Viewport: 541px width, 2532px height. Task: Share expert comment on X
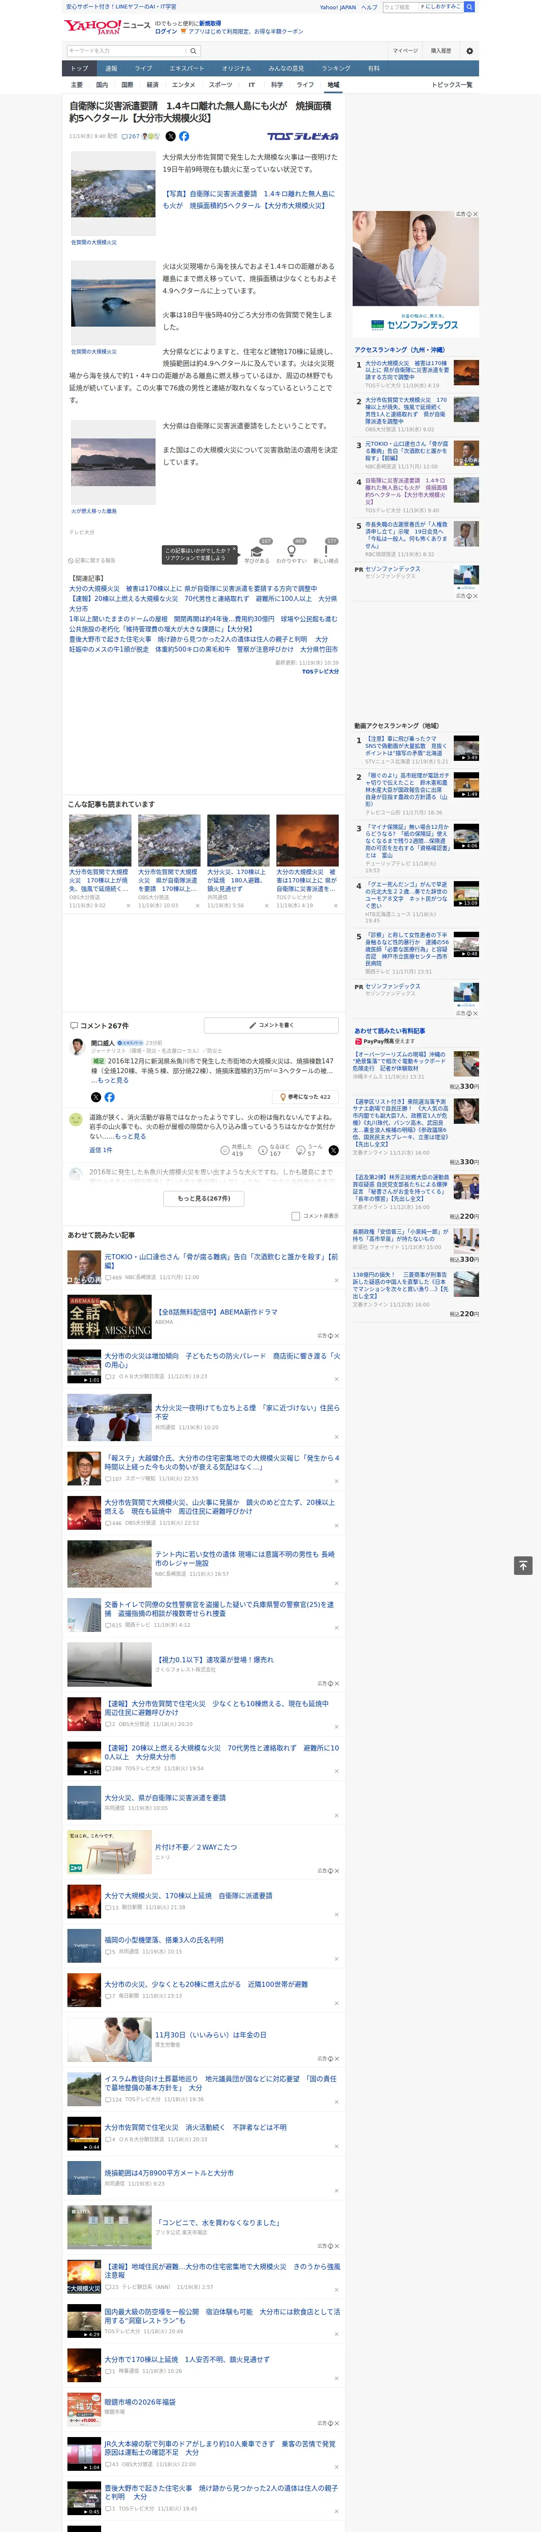tap(95, 1097)
